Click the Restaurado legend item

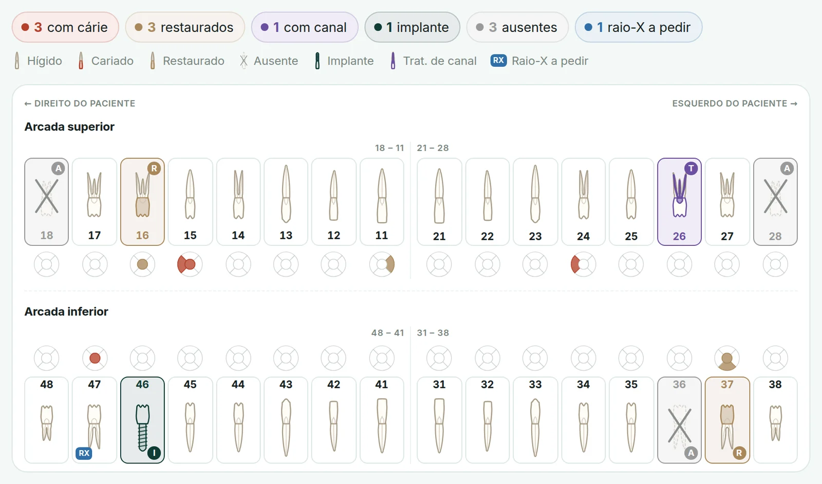tap(186, 61)
